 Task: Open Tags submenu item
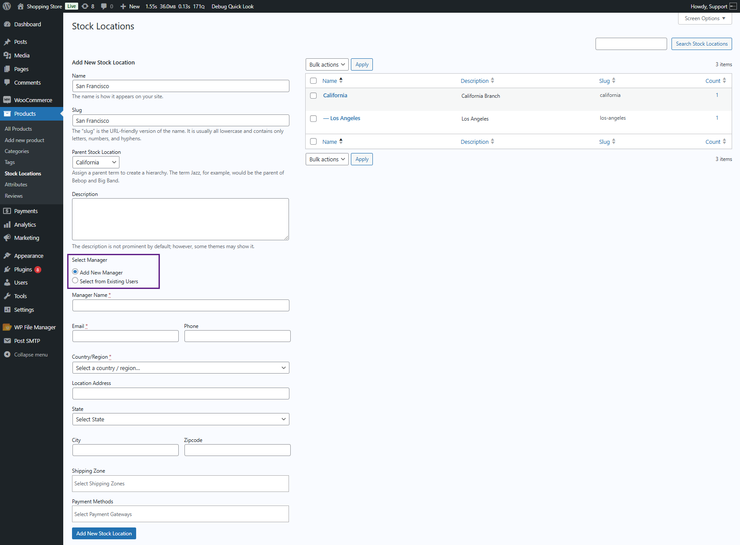tap(10, 162)
